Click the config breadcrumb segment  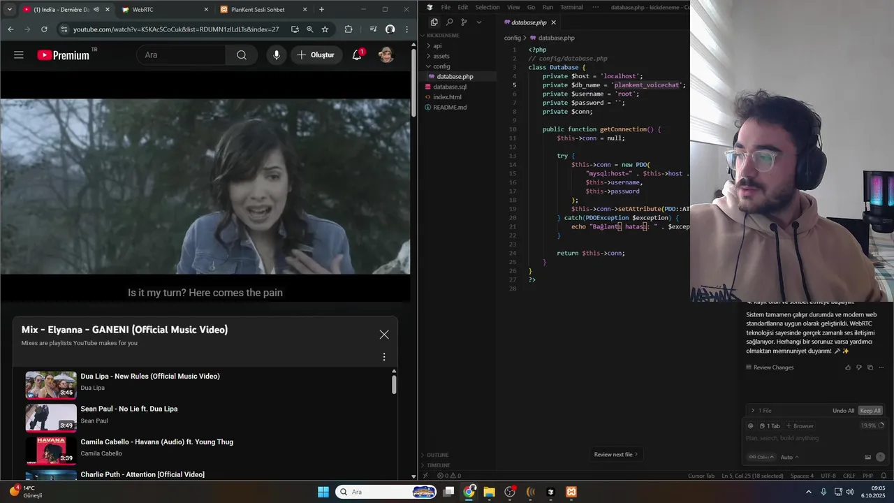(513, 38)
